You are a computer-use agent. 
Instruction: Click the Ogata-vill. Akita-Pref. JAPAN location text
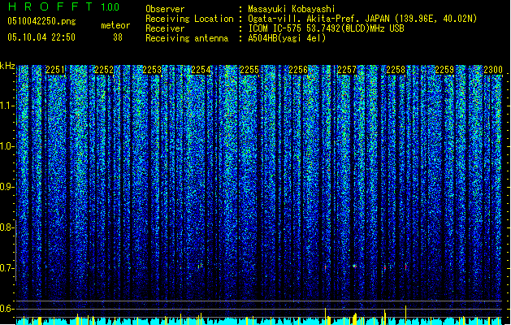click(362, 19)
